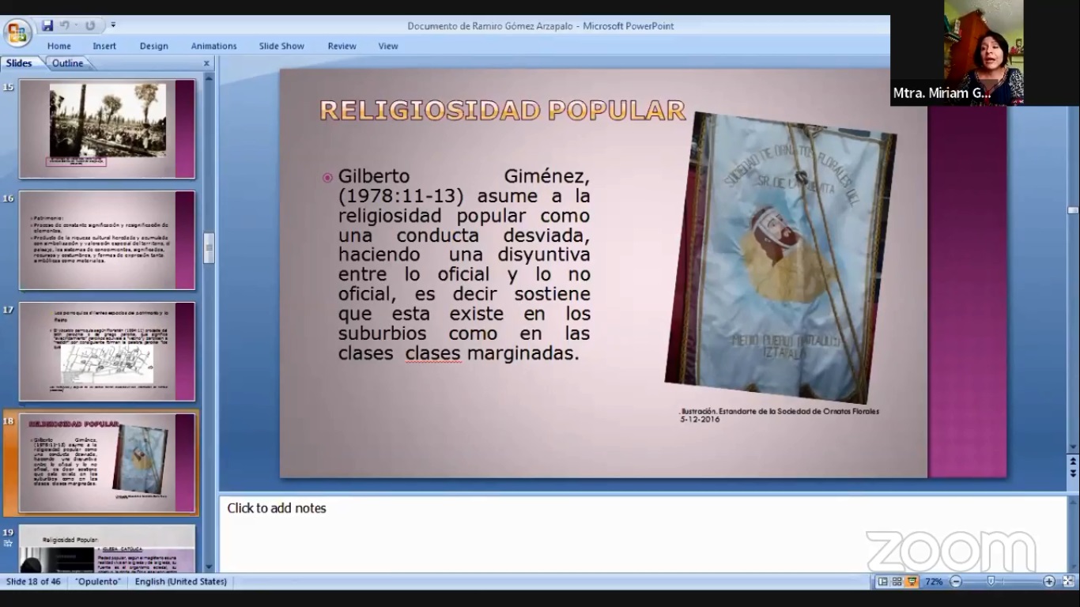Open the Animations ribbon tab
Screen dimensions: 1080x607
(x=213, y=46)
